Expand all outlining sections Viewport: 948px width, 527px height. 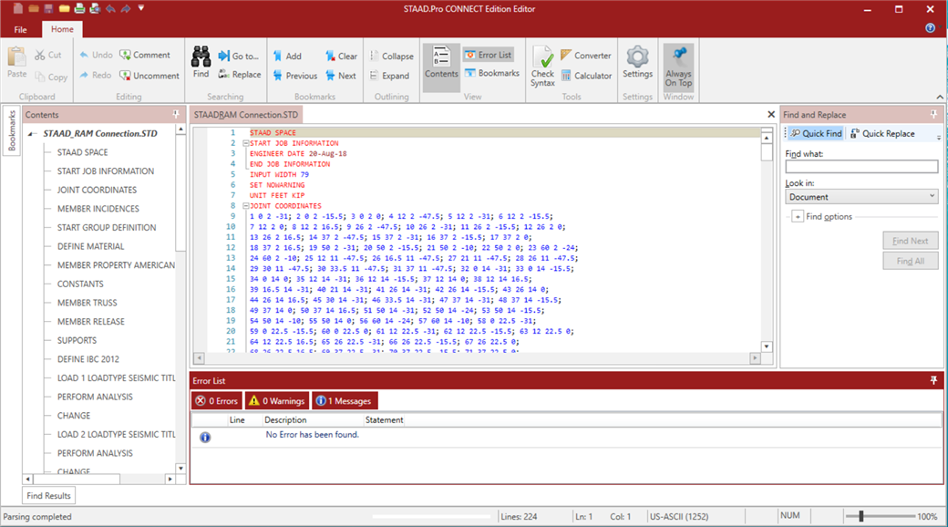(x=390, y=76)
